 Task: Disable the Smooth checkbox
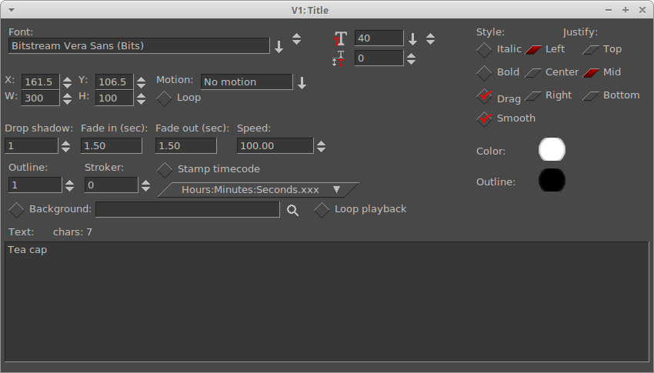[x=484, y=118]
